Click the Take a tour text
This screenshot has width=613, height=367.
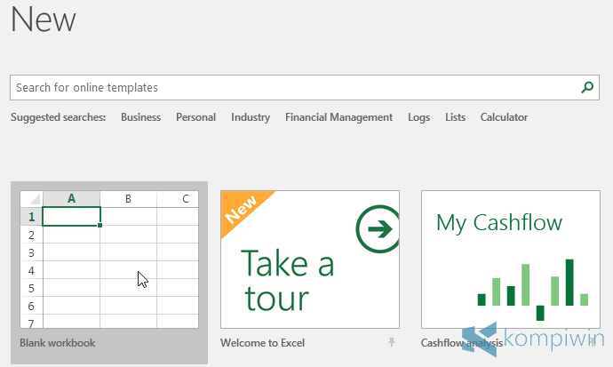[x=288, y=280]
